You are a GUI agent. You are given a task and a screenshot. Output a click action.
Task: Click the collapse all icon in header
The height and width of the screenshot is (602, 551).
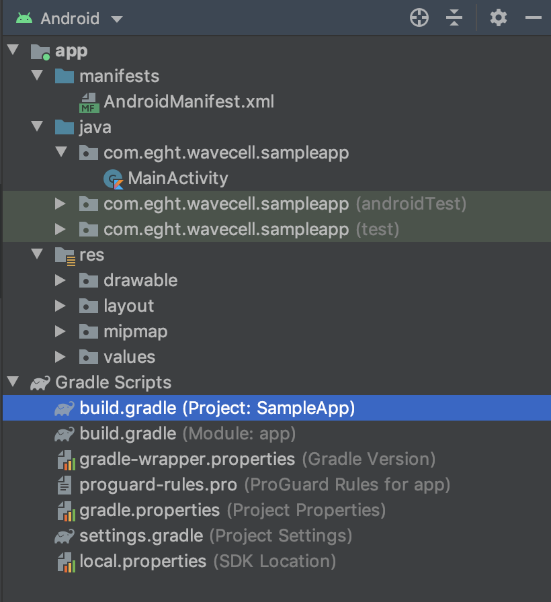pos(455,18)
